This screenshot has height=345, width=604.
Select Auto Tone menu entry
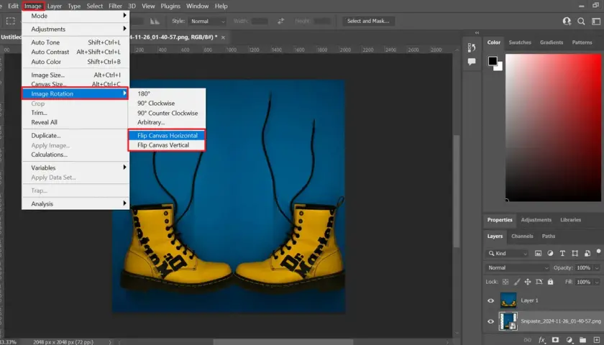pyautogui.click(x=75, y=42)
